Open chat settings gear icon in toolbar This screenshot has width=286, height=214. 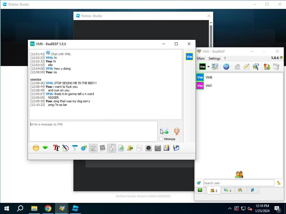point(84,148)
